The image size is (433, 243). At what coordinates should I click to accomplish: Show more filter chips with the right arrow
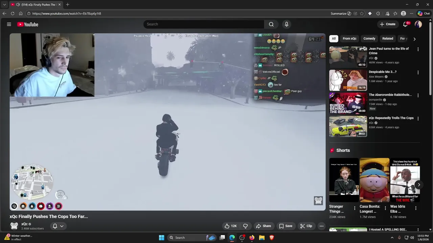click(x=414, y=39)
